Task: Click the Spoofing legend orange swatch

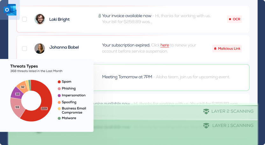Action: [x=59, y=102]
